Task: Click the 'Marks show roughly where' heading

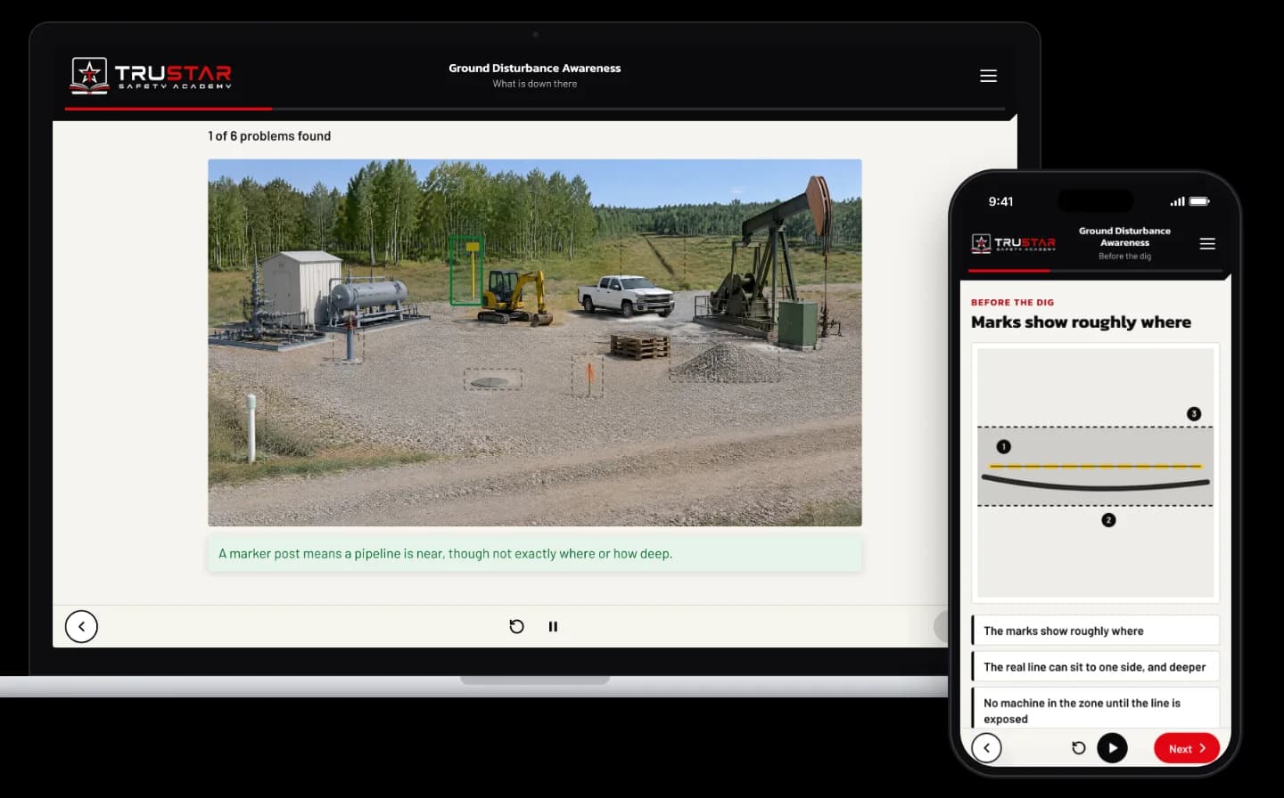Action: click(1081, 322)
